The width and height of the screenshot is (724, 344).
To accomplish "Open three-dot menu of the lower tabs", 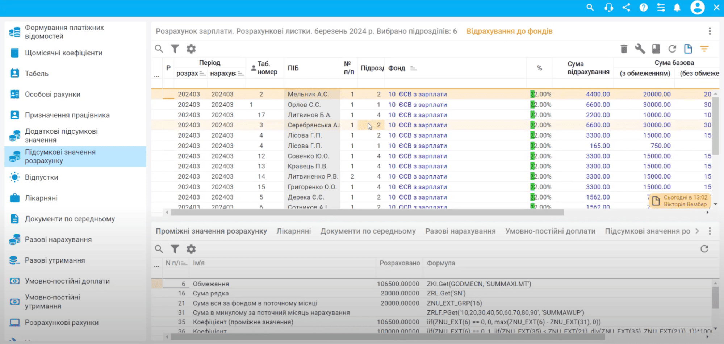I will tap(710, 231).
